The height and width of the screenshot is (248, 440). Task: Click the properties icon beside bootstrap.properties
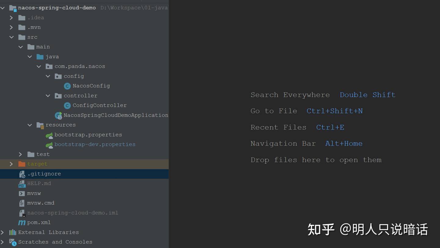pos(50,135)
